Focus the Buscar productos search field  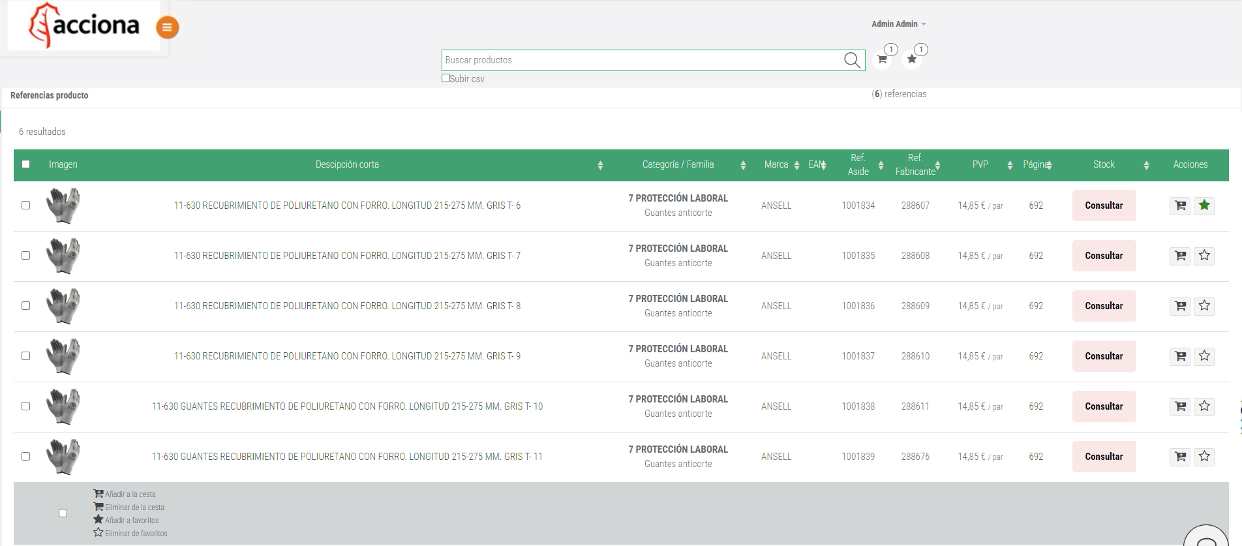(643, 60)
